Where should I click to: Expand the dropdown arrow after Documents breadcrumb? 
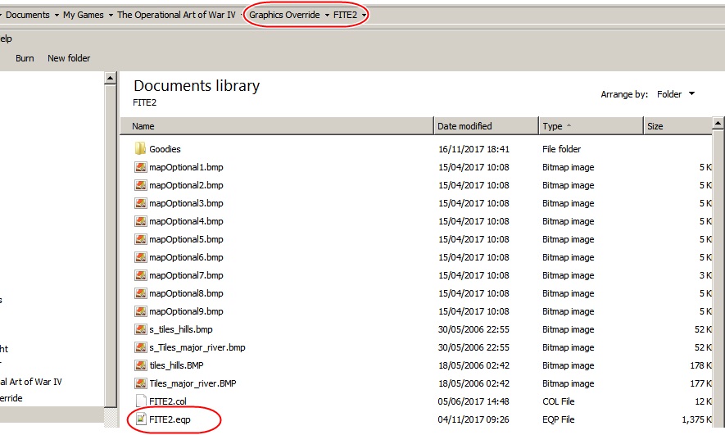57,16
